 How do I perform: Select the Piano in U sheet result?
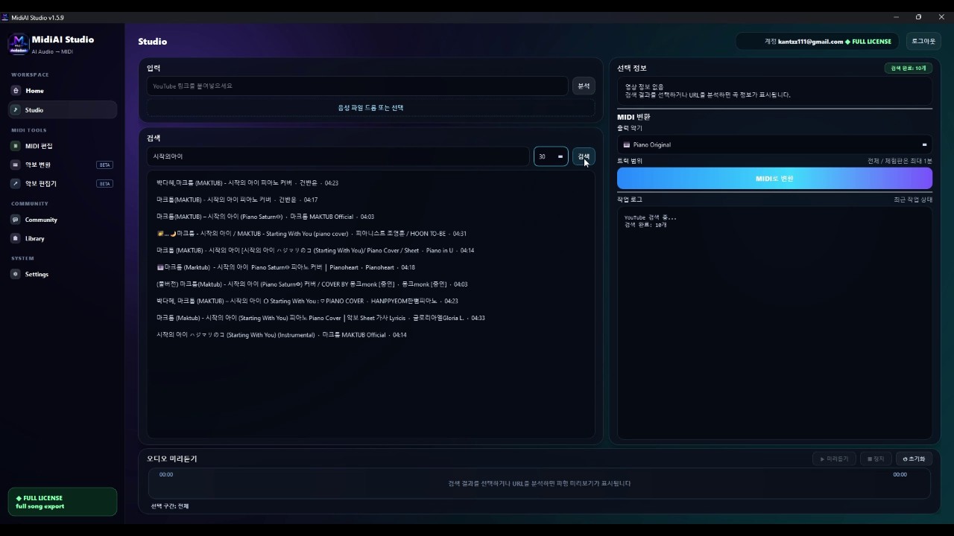370,250
